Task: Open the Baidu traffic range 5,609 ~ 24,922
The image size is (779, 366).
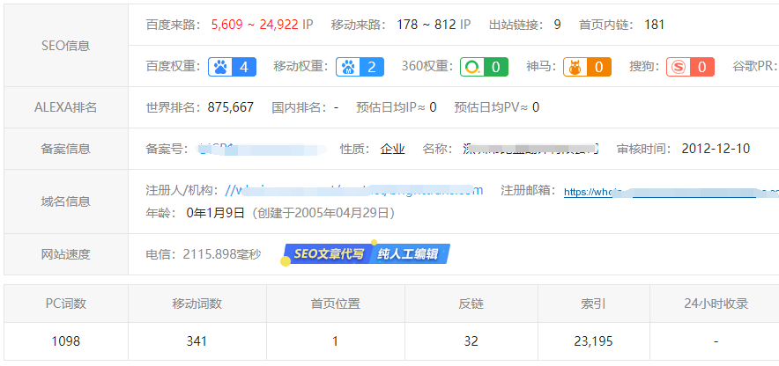Action: [x=255, y=25]
